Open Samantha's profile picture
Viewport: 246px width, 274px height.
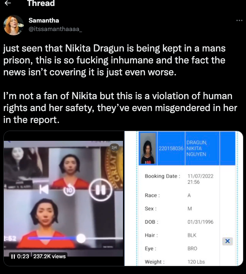pos(14,25)
